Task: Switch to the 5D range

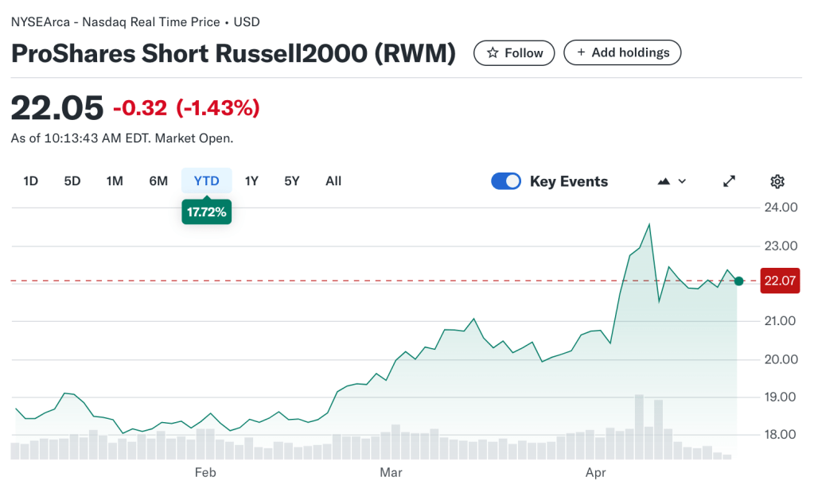Action: click(x=72, y=181)
